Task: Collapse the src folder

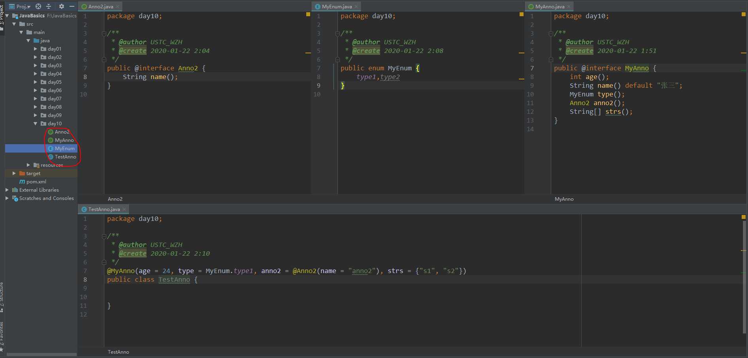Action: click(14, 24)
